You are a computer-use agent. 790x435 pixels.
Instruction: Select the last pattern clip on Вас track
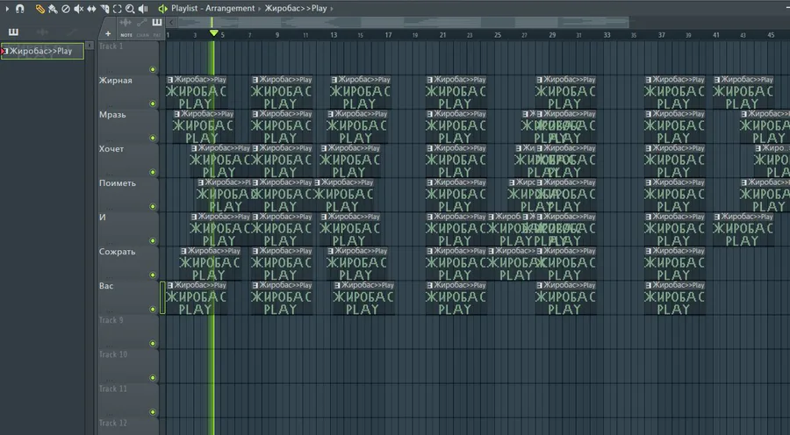click(675, 298)
